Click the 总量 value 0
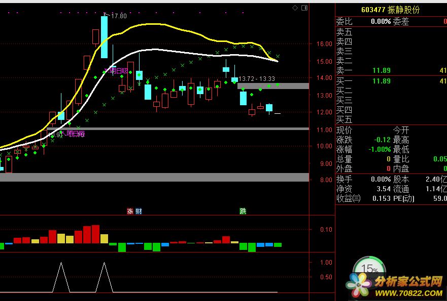The image size is (447, 301). [x=388, y=159]
